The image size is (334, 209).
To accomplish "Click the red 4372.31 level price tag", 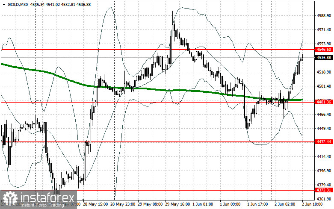I will pos(324,190).
